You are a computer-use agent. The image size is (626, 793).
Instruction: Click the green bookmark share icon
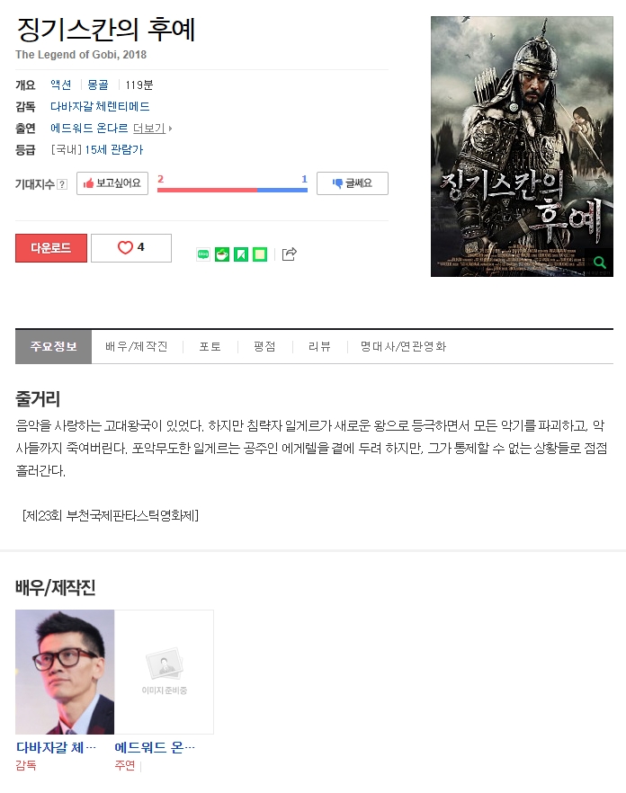coord(241,254)
